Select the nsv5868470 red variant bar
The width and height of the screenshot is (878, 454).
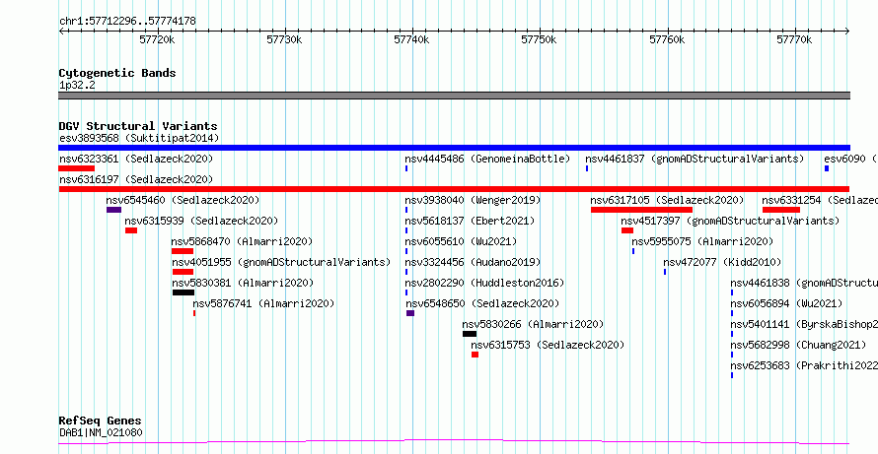pos(183,251)
